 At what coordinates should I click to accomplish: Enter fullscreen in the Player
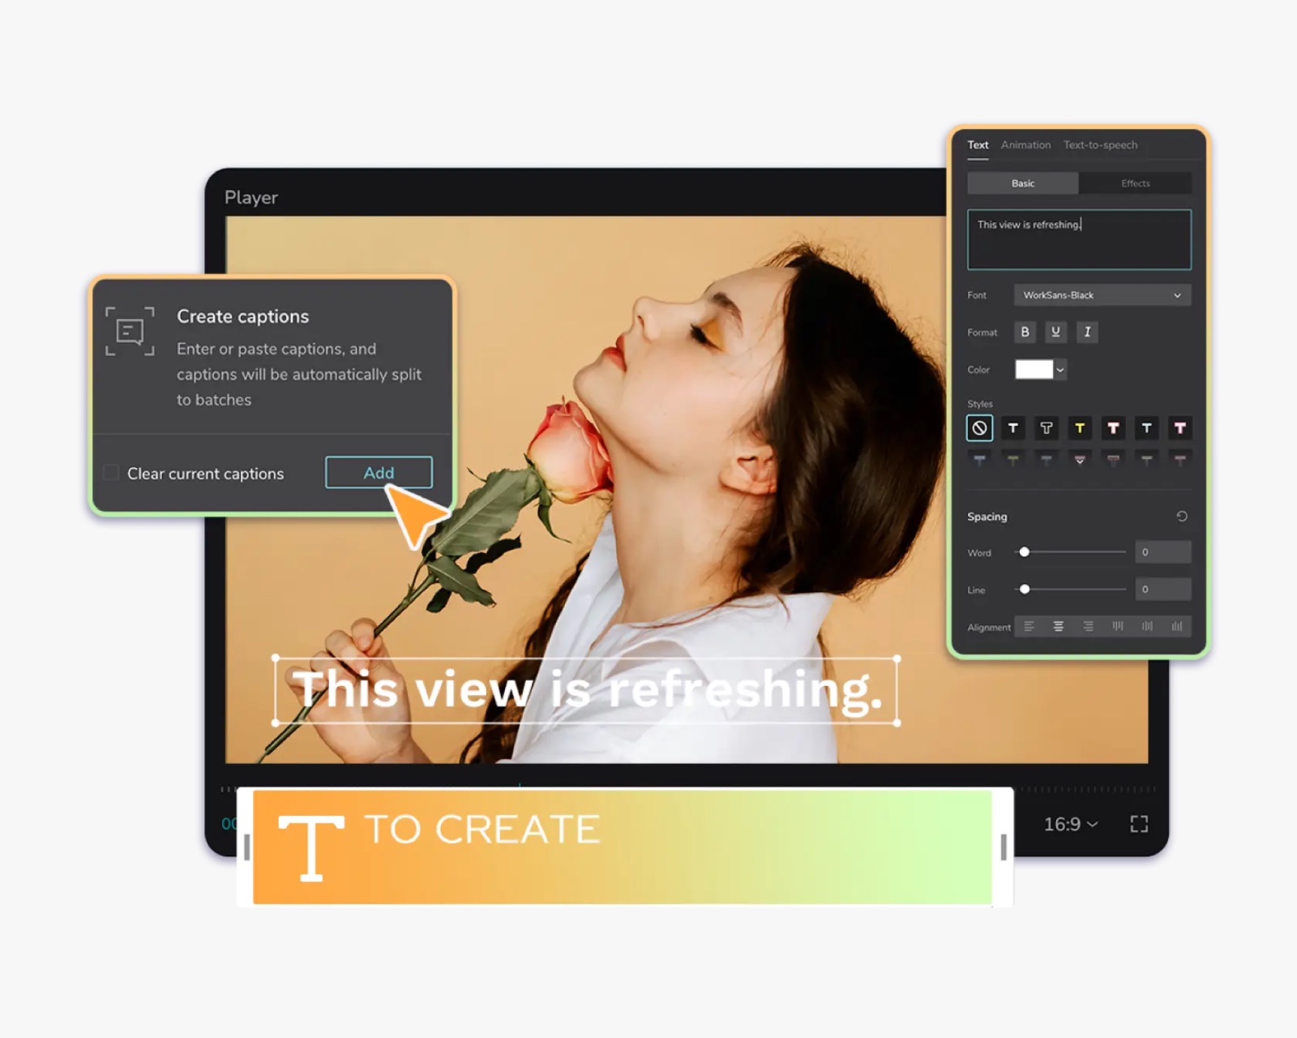tap(1139, 824)
